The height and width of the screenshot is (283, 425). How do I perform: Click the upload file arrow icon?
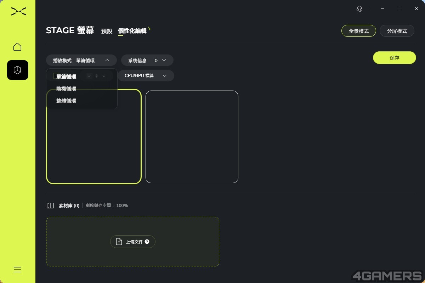click(x=119, y=242)
